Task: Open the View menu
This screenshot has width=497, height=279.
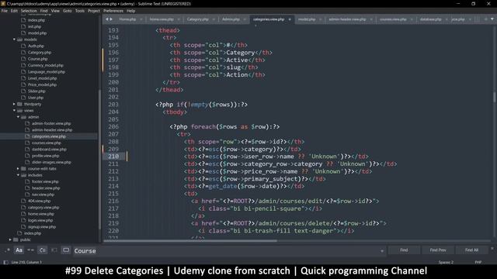Action: (x=55, y=11)
